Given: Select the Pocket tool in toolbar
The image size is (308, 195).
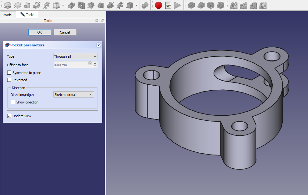Looking at the screenshot, I should coord(71,5).
